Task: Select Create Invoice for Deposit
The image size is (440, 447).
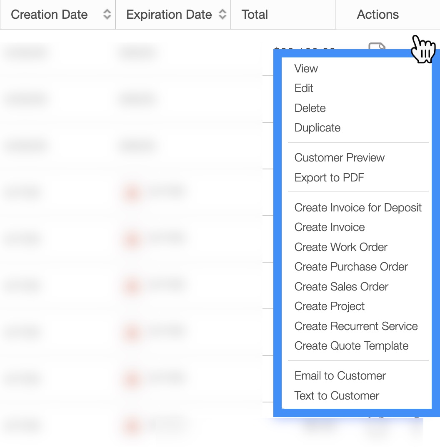Action: click(358, 208)
